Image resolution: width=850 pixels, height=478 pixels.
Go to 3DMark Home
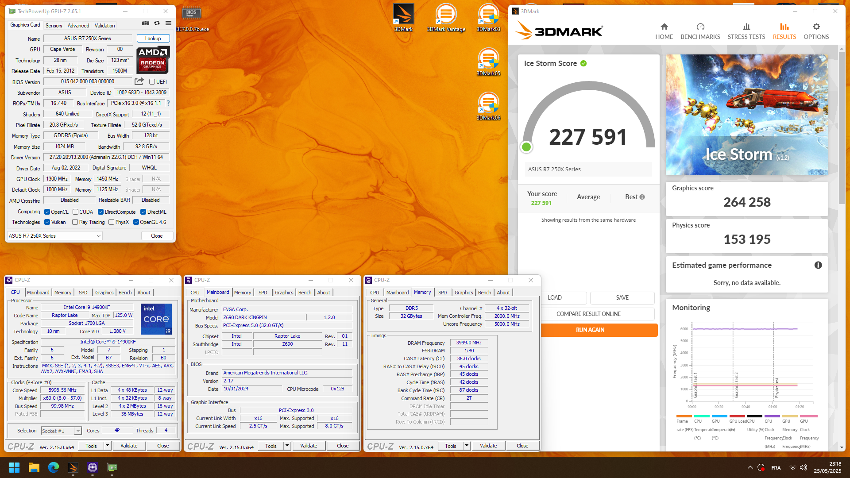(x=664, y=31)
